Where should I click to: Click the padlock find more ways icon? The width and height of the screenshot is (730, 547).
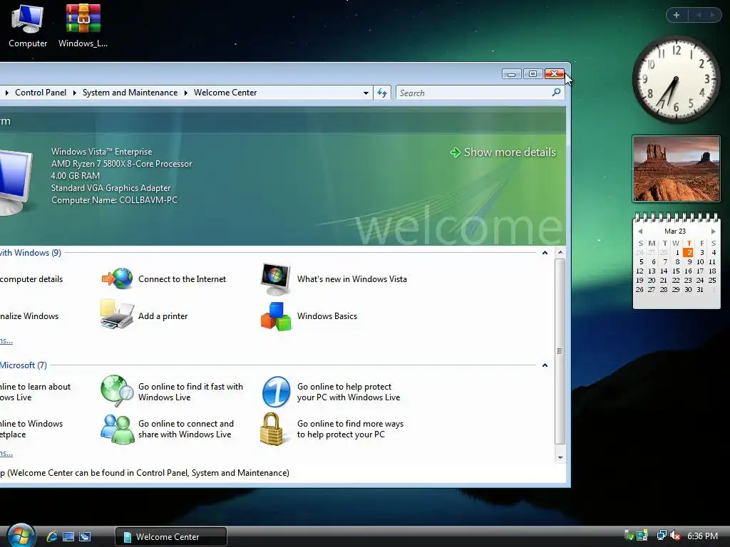(272, 429)
